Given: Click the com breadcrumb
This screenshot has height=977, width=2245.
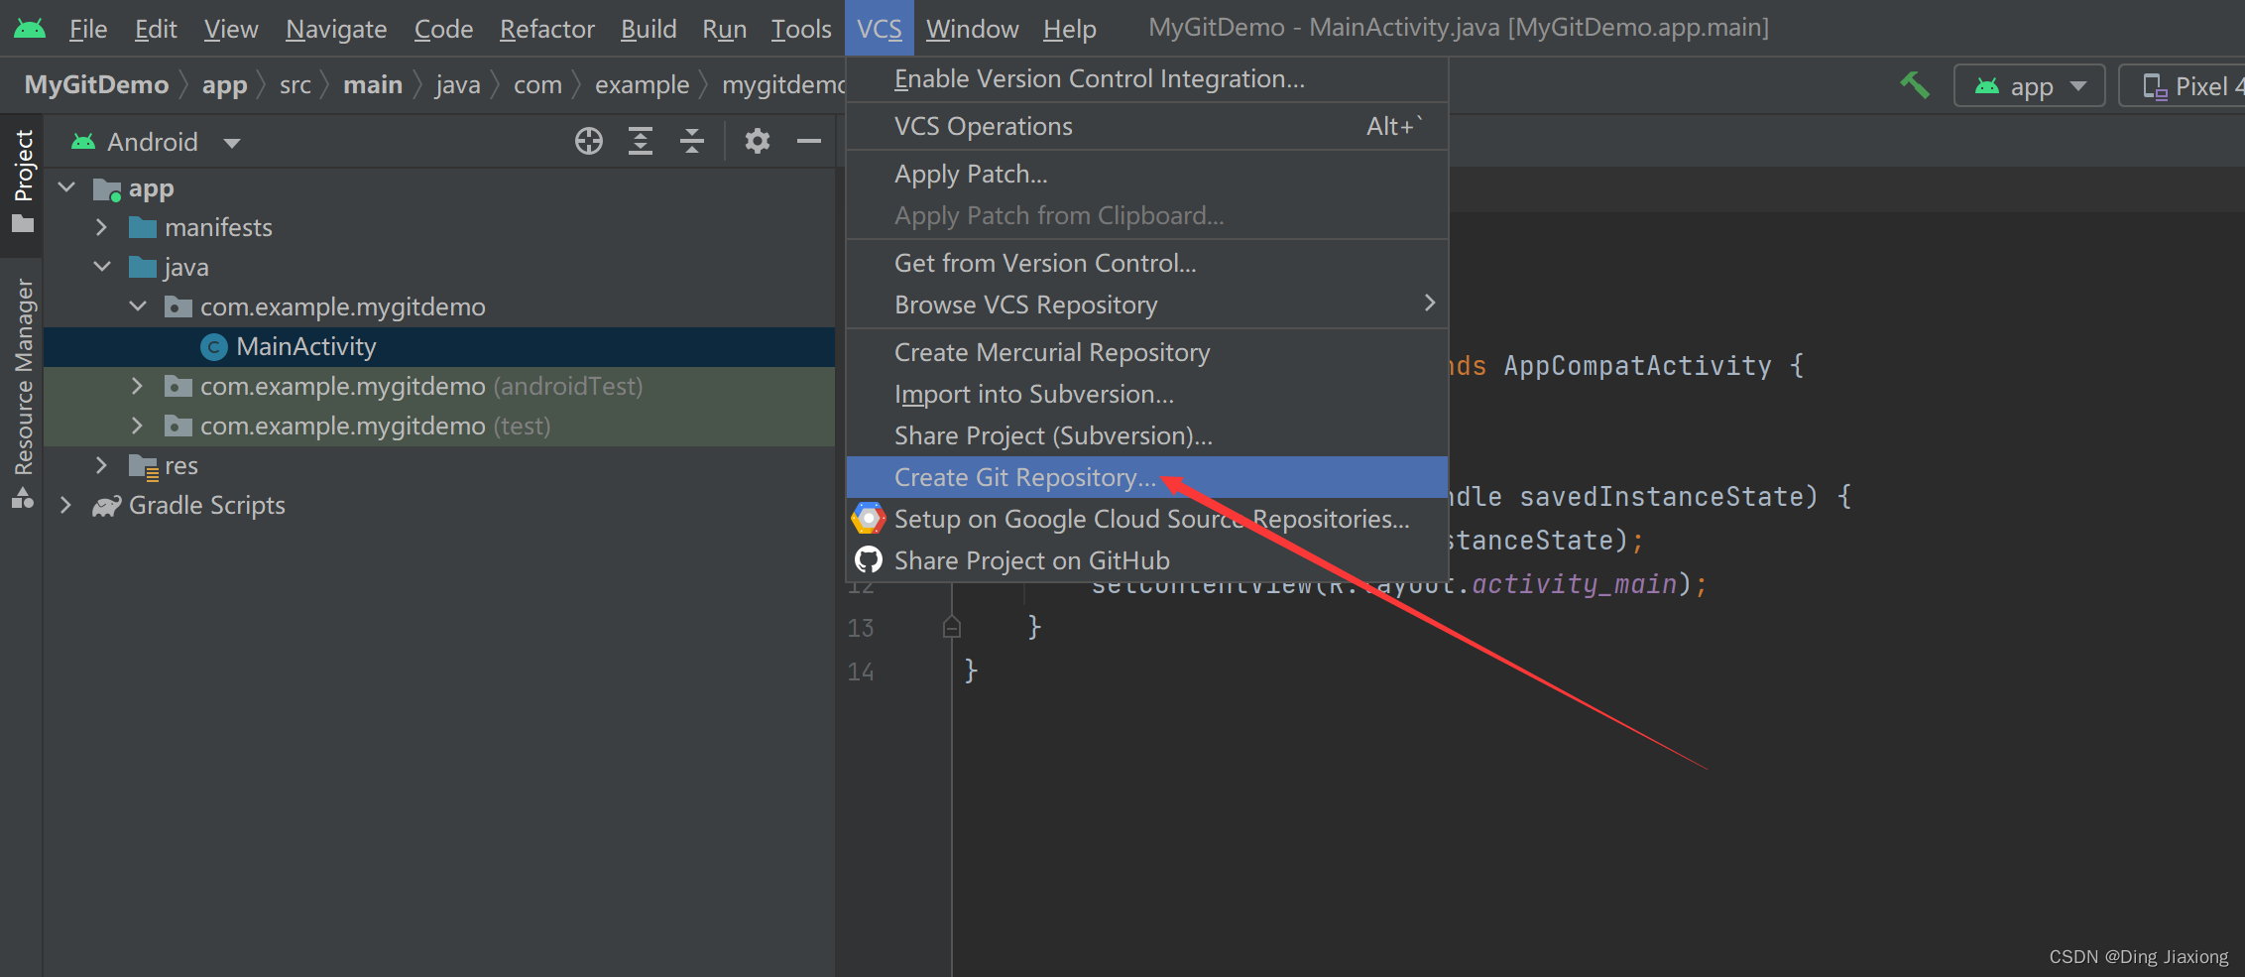Looking at the screenshot, I should [x=537, y=85].
